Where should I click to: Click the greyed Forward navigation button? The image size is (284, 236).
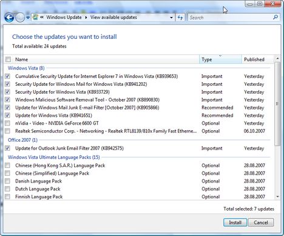20,18
